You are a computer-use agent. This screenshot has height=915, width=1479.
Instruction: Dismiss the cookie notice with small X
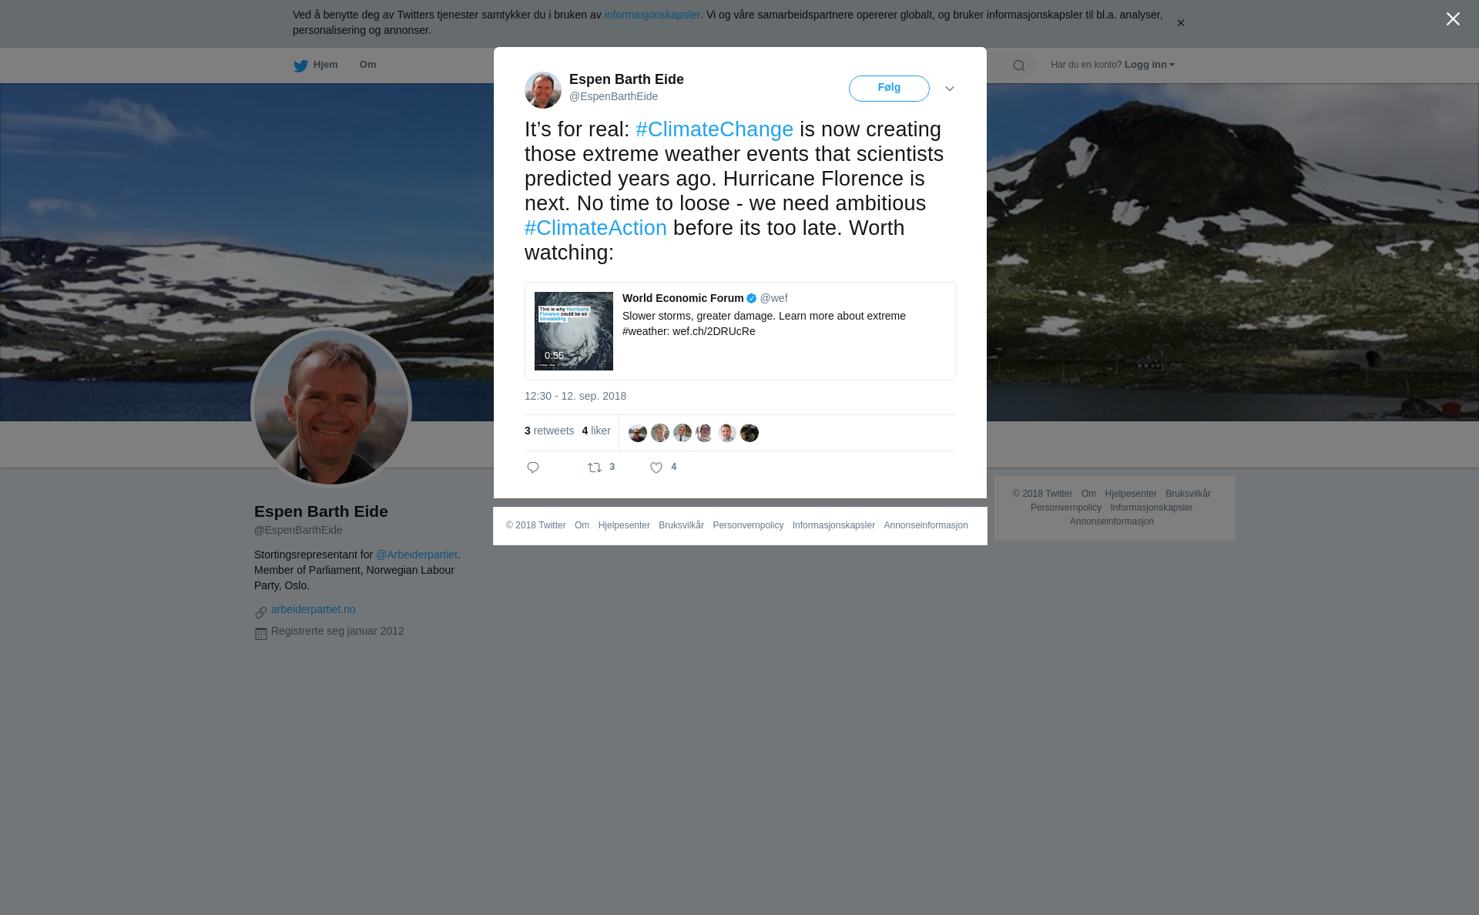click(x=1180, y=23)
